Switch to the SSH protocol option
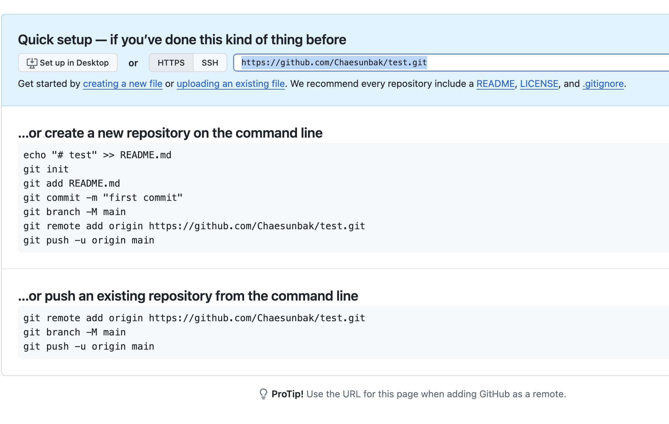 (x=210, y=63)
